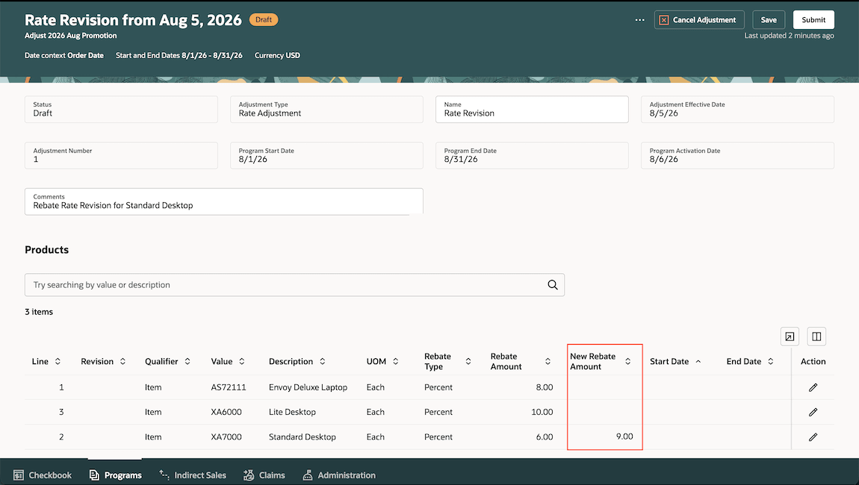The height and width of the screenshot is (485, 859).
Task: Open the Checkbook tab
Action: pos(43,475)
